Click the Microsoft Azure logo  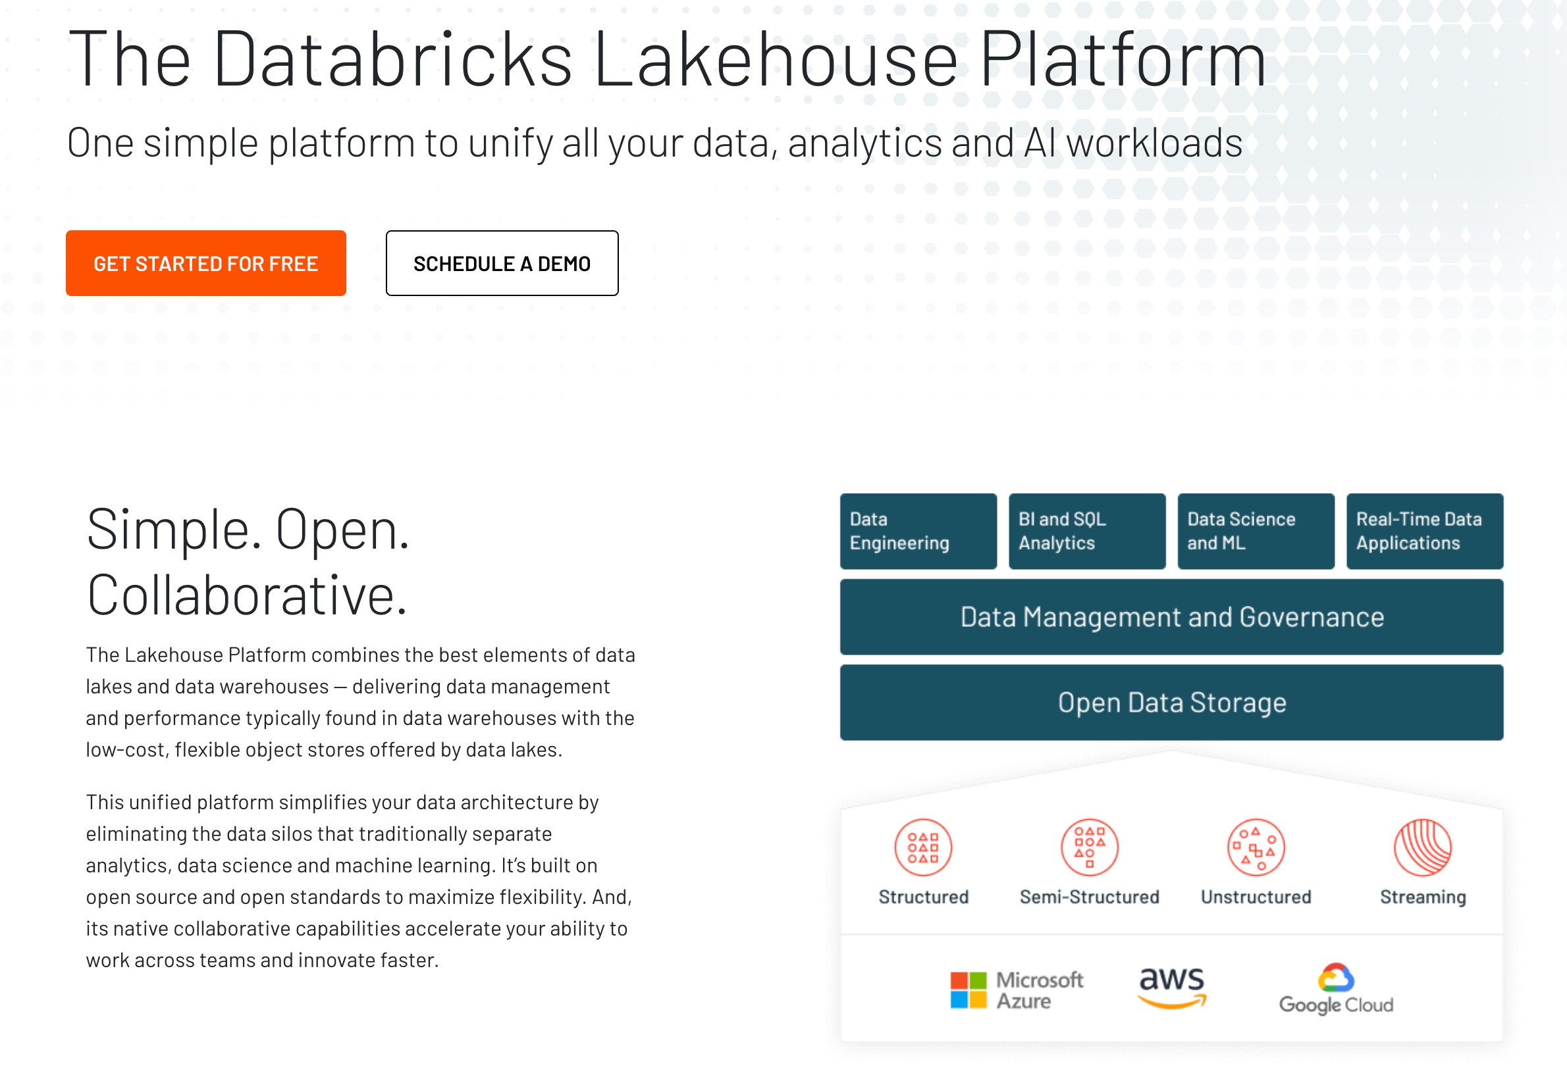pyautogui.click(x=1016, y=989)
